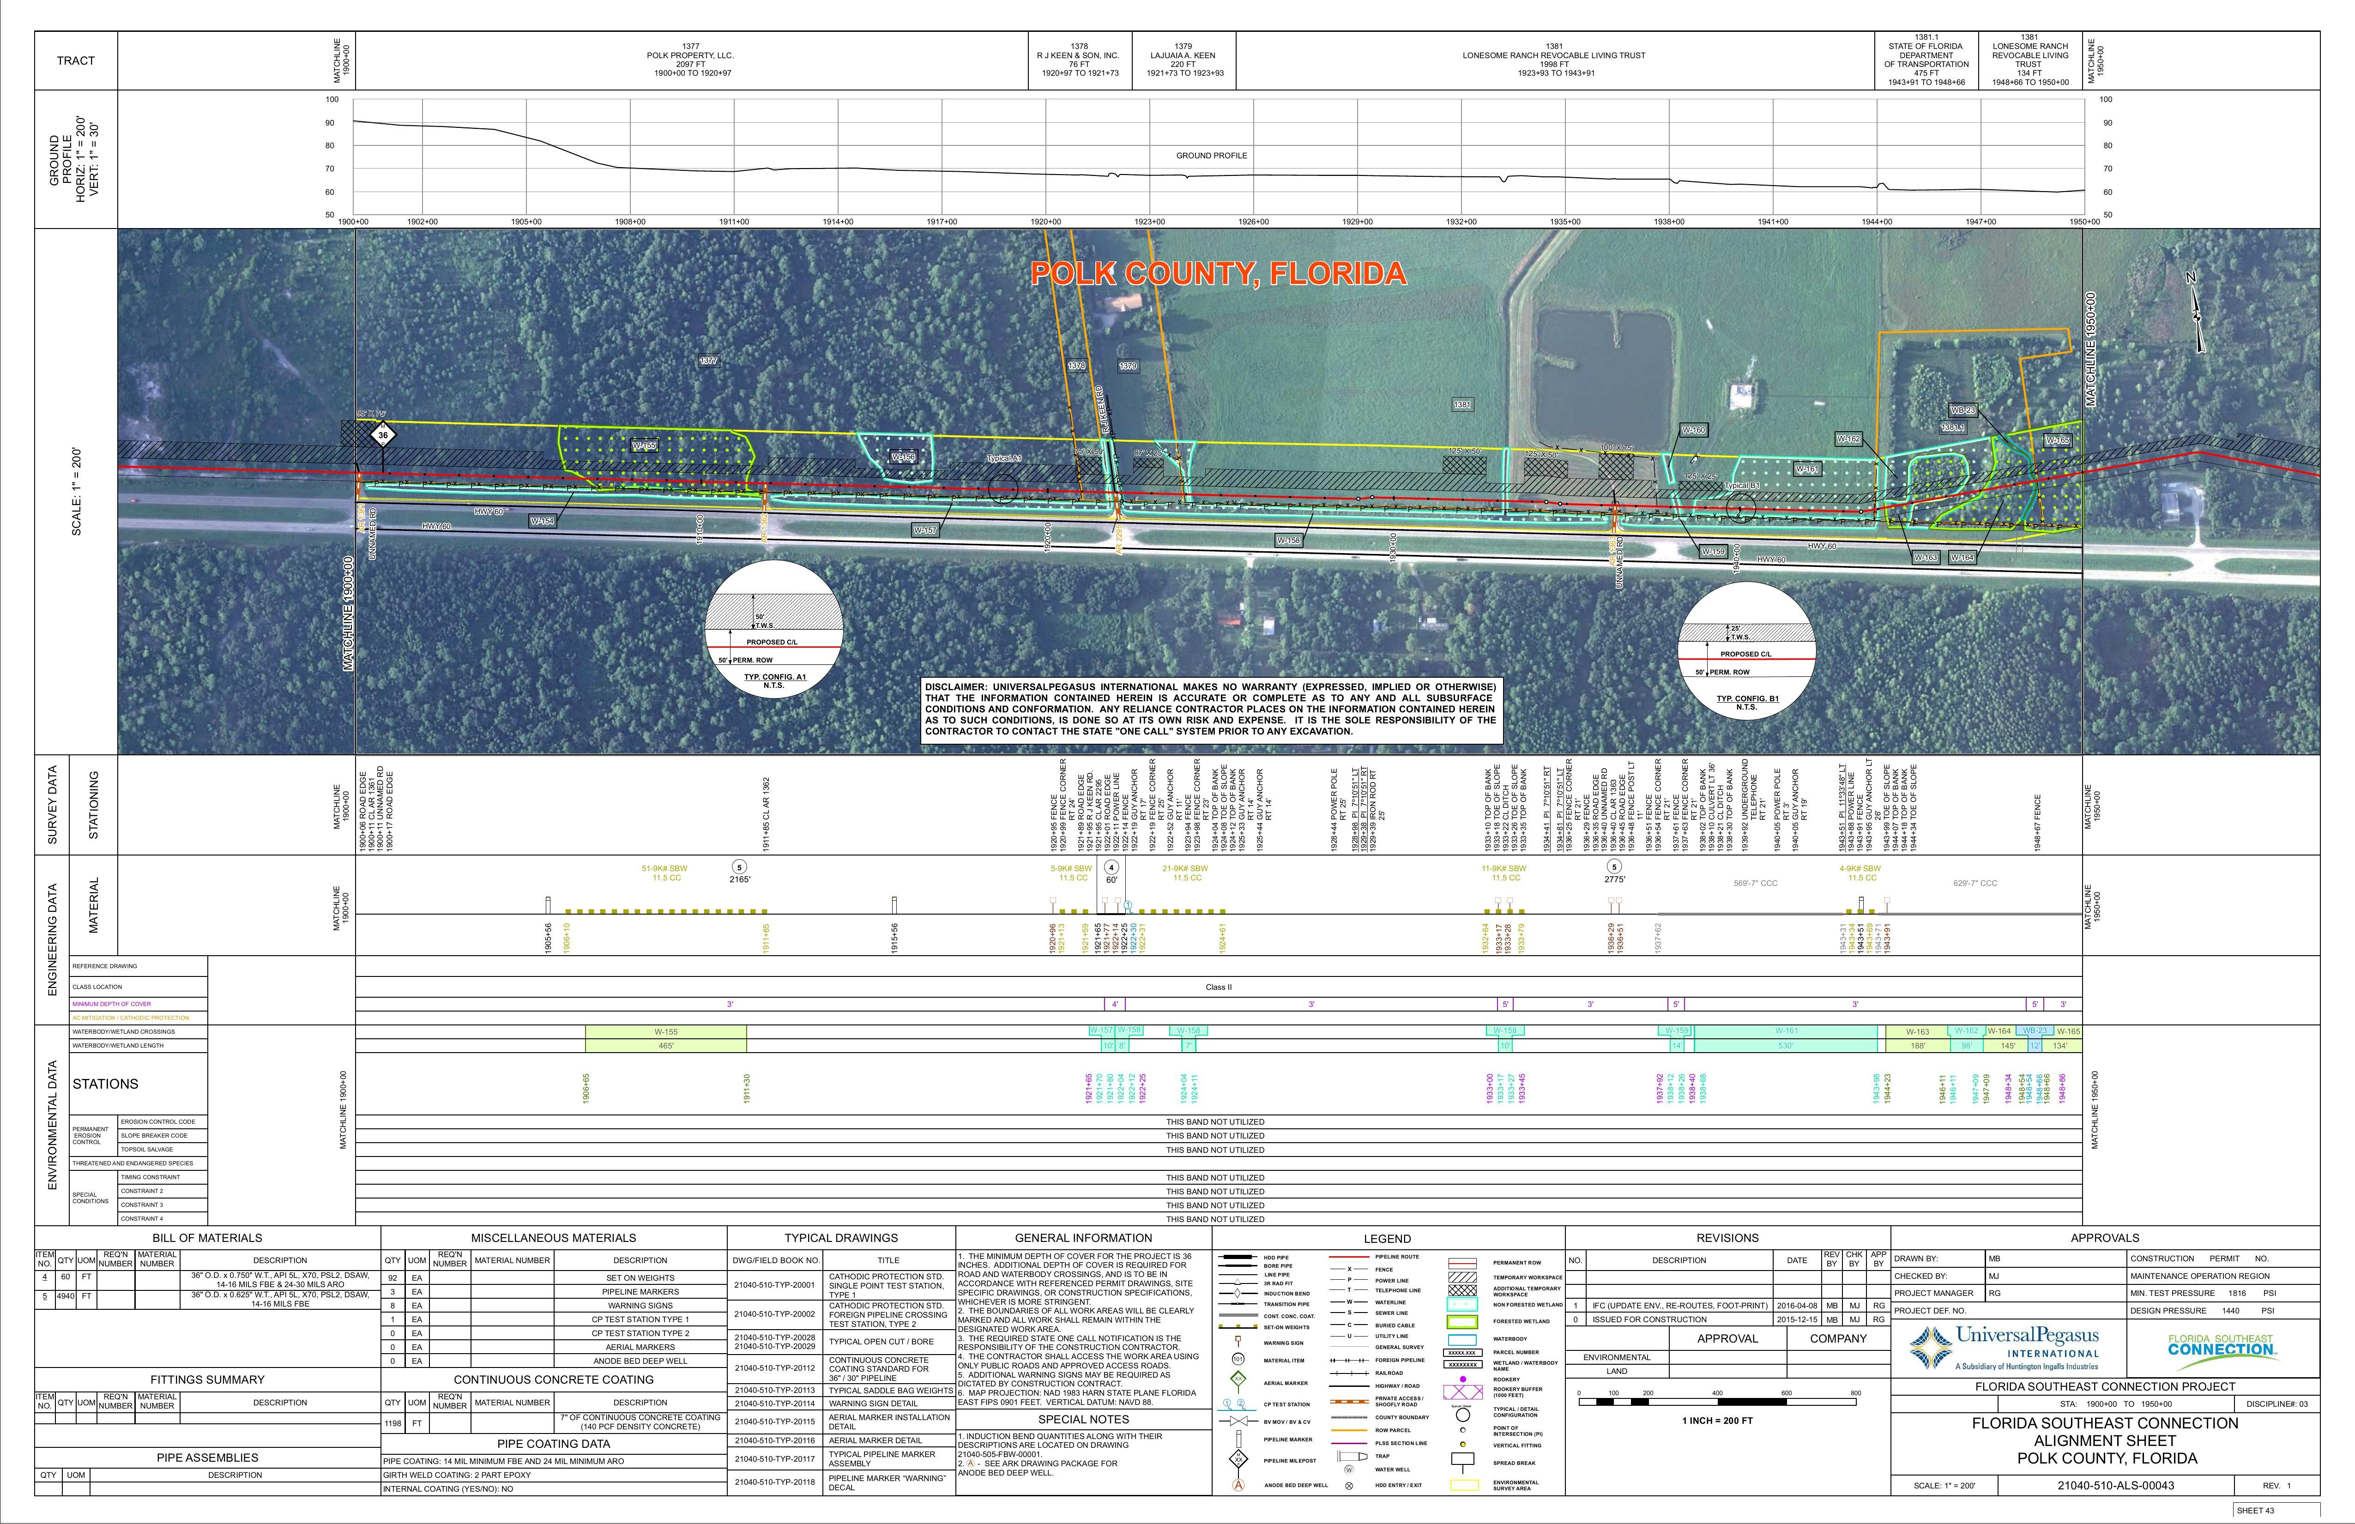Click the Forested Wetland green legend swatch

click(x=1462, y=1322)
